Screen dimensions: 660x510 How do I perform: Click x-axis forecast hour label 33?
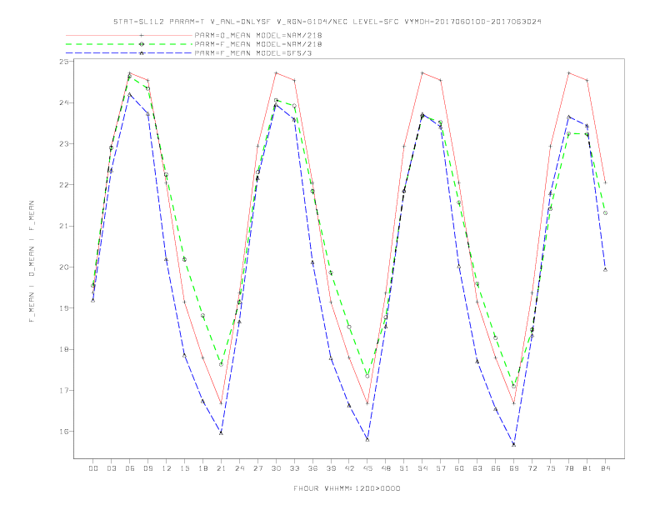[294, 468]
